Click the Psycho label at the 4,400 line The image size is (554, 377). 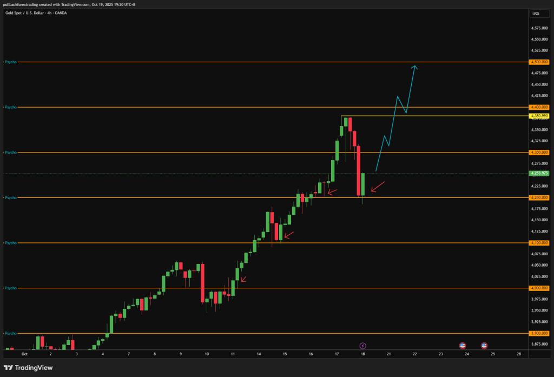[10, 107]
